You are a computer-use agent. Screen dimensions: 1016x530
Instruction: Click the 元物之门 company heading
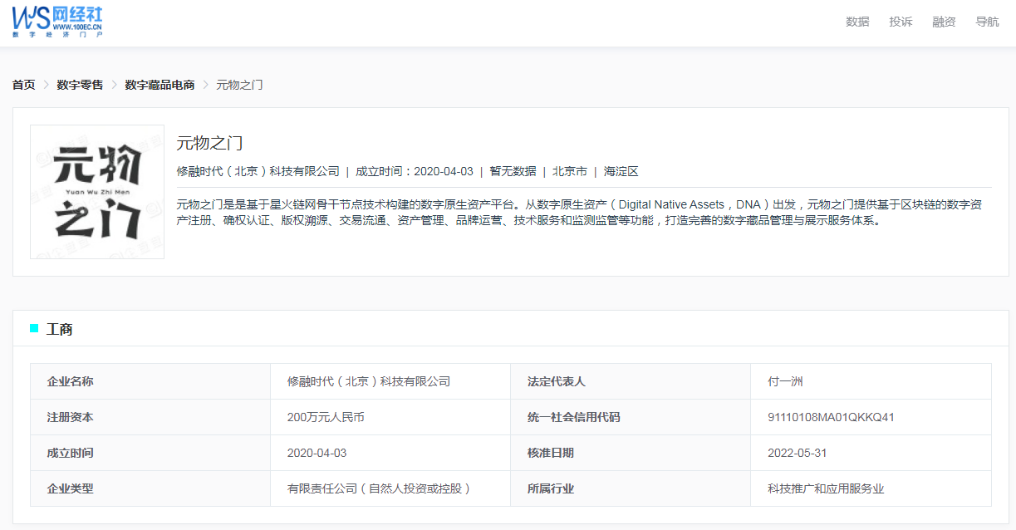pyautogui.click(x=210, y=143)
